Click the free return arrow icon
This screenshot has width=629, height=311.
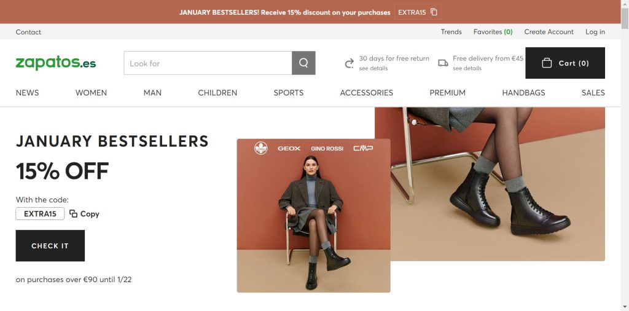click(350, 63)
